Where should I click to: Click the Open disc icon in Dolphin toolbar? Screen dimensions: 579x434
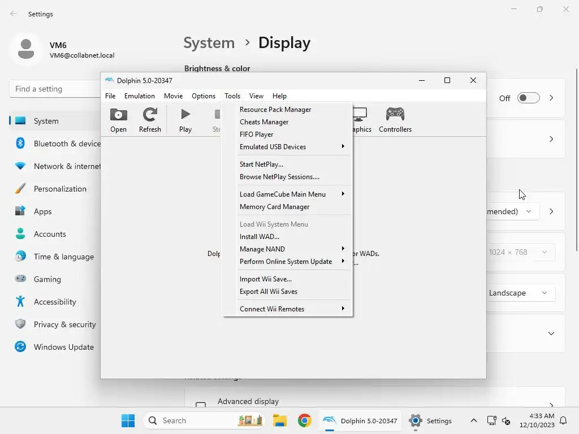pyautogui.click(x=119, y=115)
